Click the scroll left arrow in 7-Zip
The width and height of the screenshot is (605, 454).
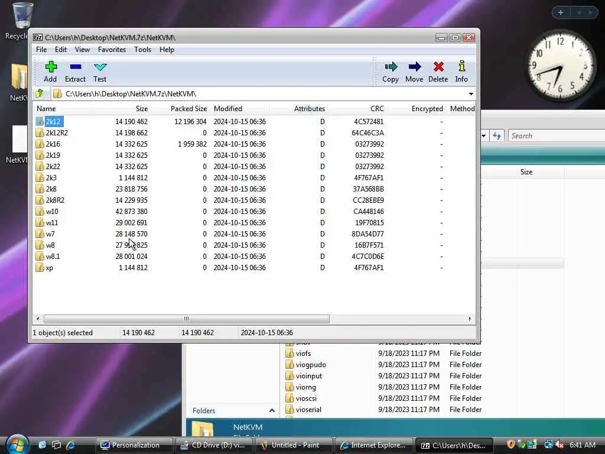point(38,319)
